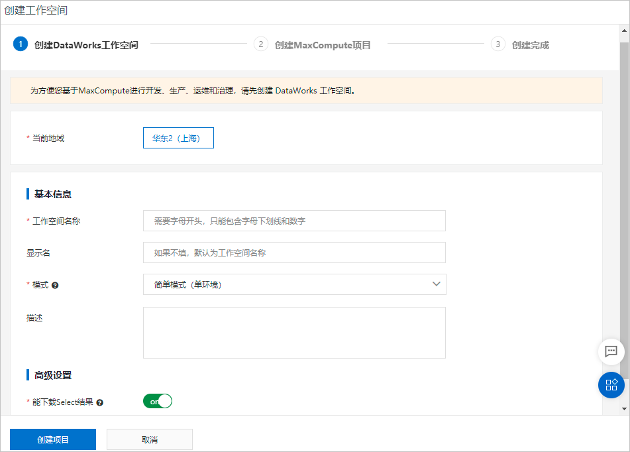Image resolution: width=630 pixels, height=452 pixels.
Task: Click the 当前地域 label
Action: 48,139
